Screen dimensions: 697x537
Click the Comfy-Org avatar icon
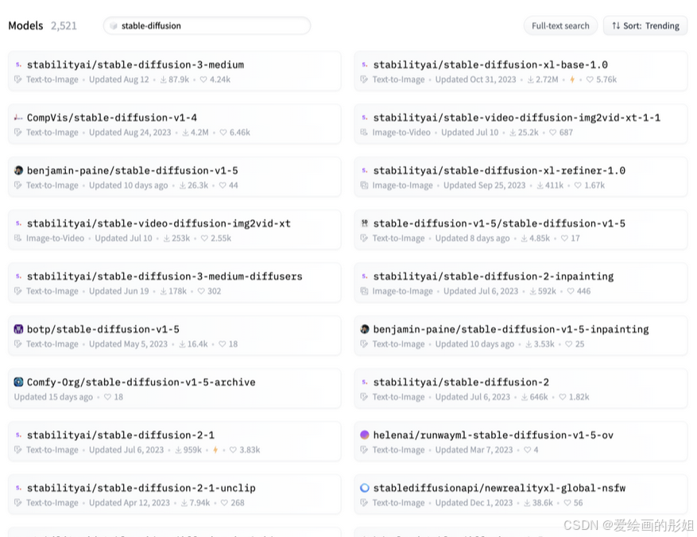point(18,382)
